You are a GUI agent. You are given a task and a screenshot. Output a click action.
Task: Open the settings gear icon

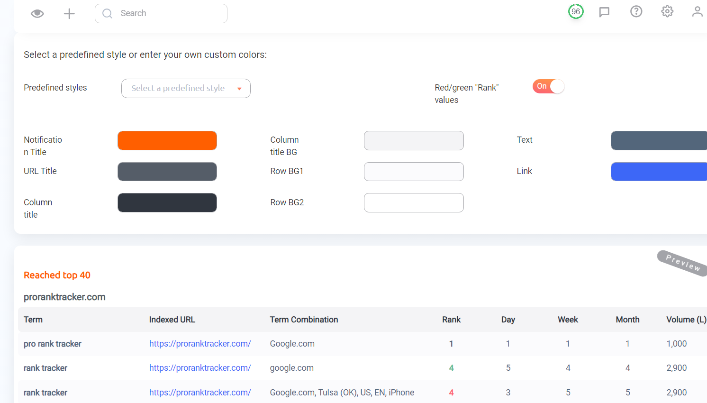667,11
